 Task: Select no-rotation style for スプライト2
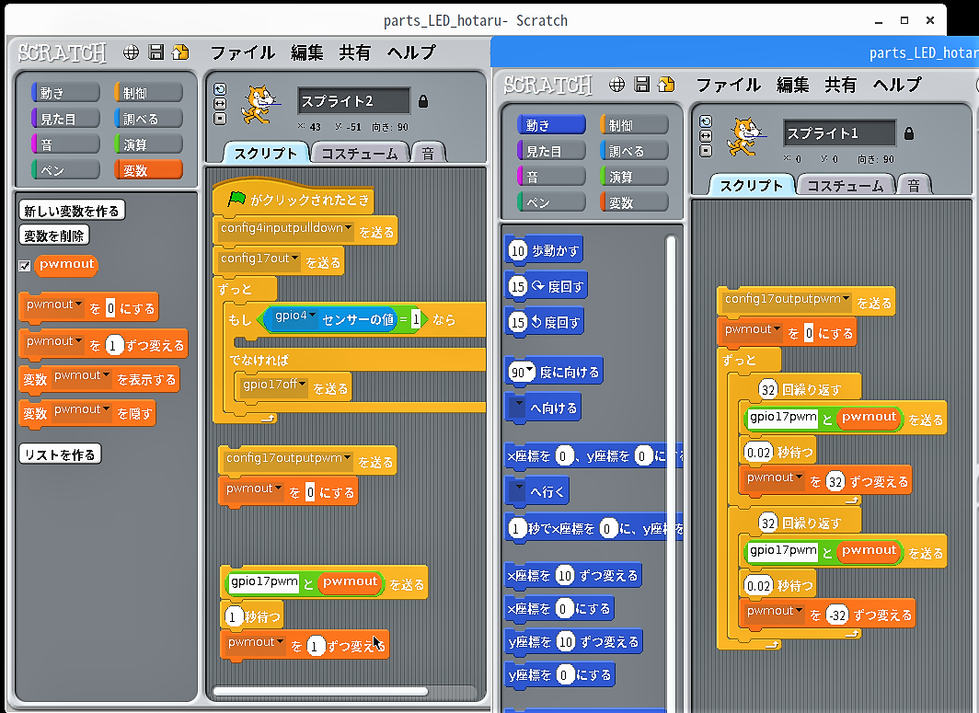pyautogui.click(x=220, y=119)
